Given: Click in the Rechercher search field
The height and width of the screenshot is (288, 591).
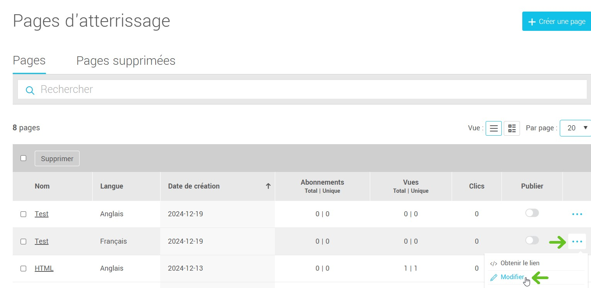Looking at the screenshot, I should point(301,89).
